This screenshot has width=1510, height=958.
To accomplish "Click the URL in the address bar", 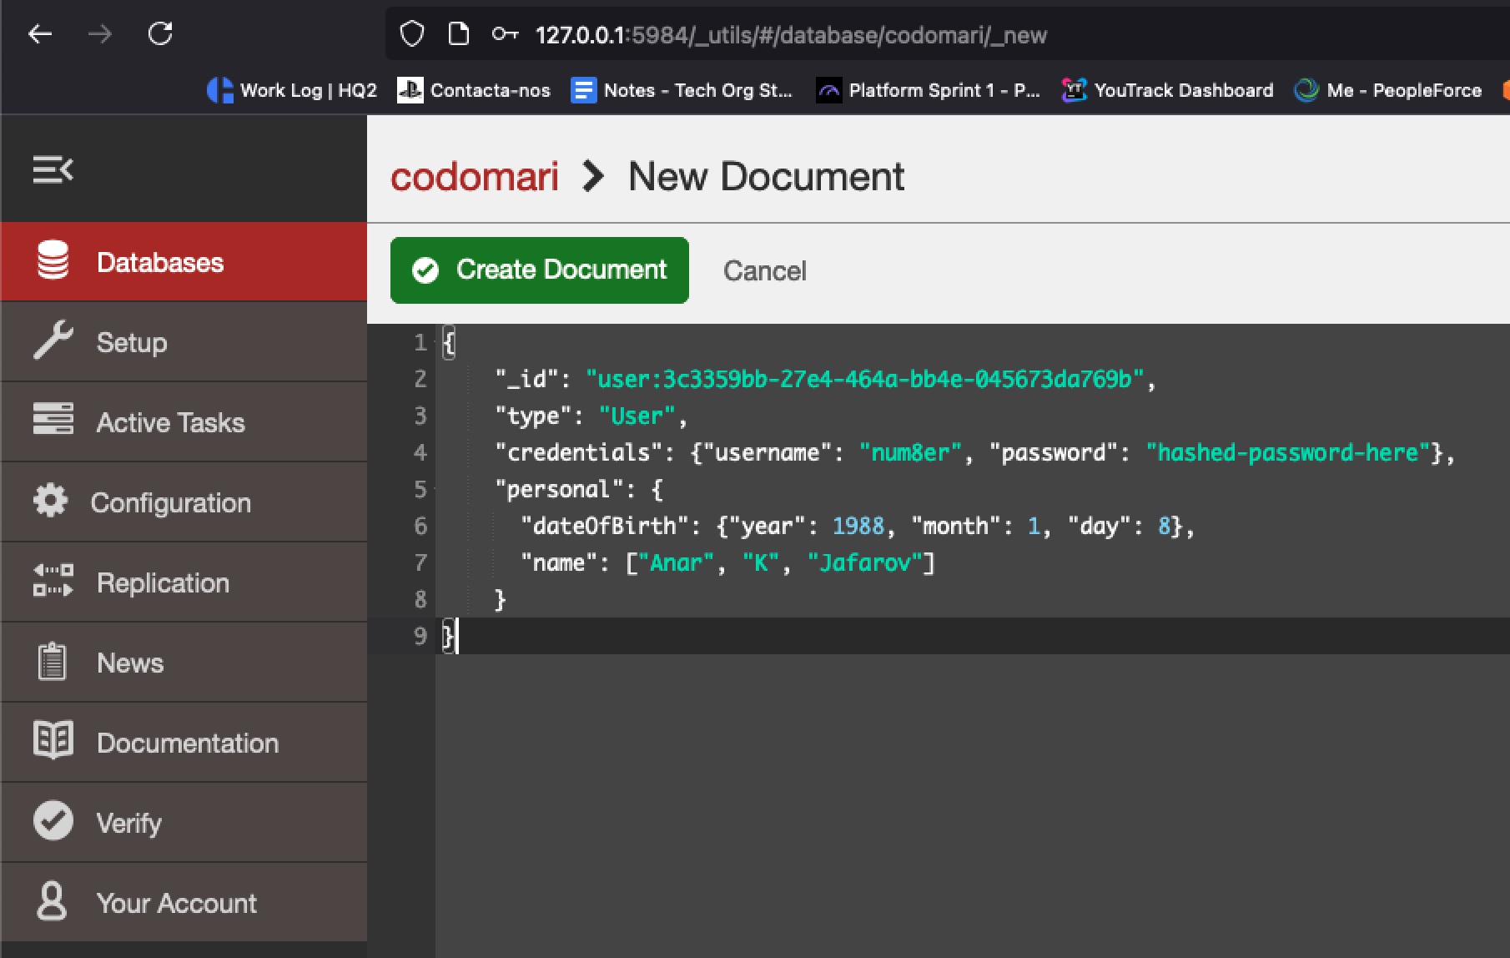I will [x=791, y=35].
